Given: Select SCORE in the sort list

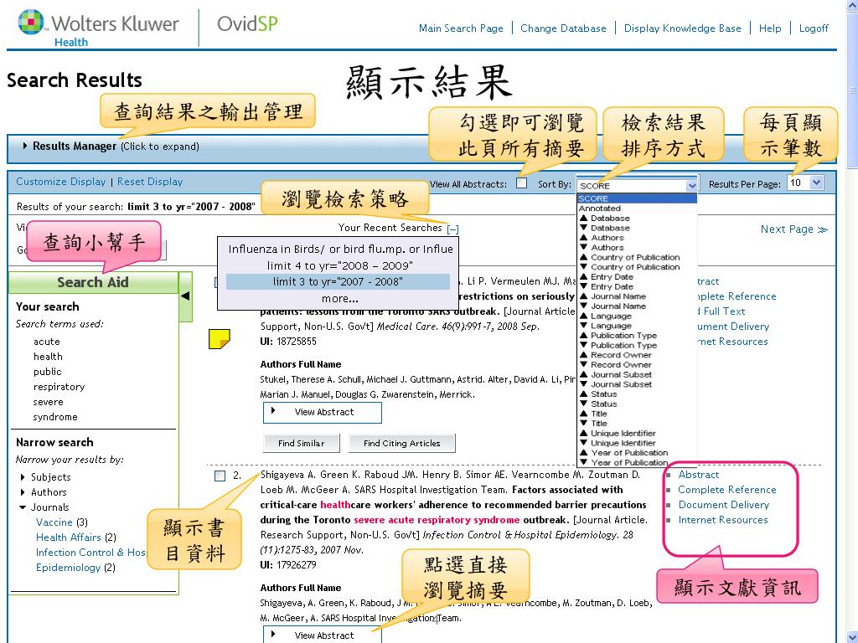Looking at the screenshot, I should 637,198.
